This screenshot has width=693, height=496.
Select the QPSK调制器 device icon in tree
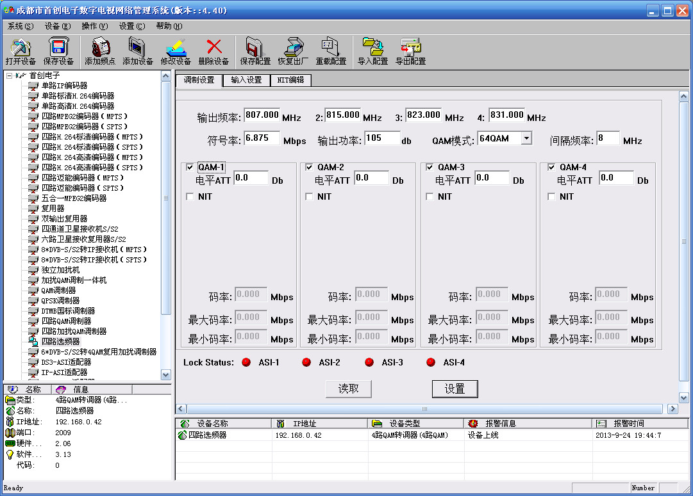pyautogui.click(x=33, y=301)
